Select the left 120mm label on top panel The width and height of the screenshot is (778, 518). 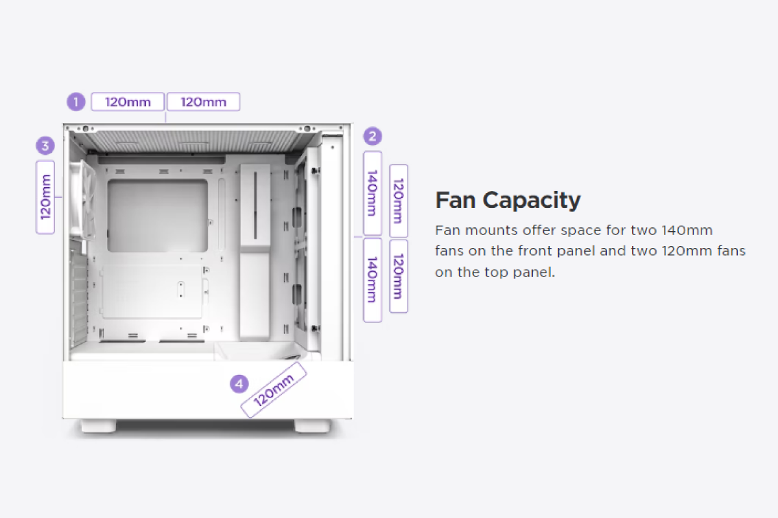[128, 102]
